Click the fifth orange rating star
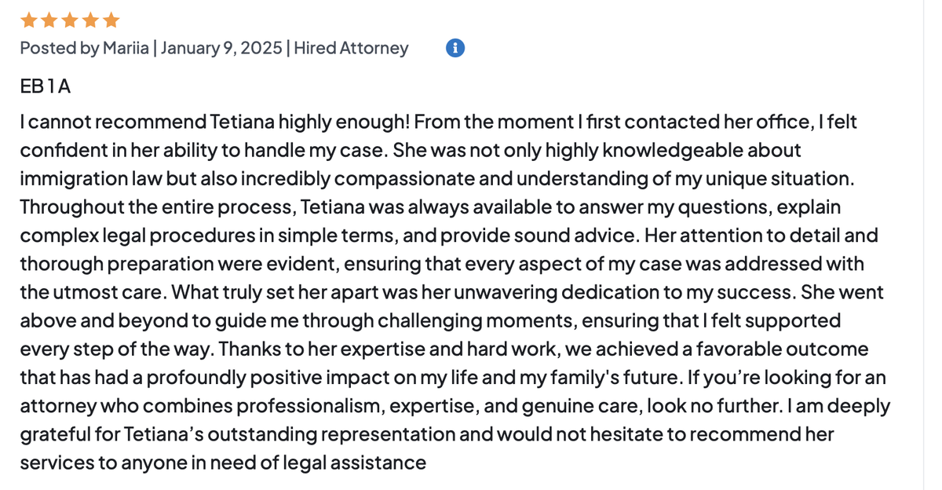Screen dimensions: 942x490 pos(111,19)
